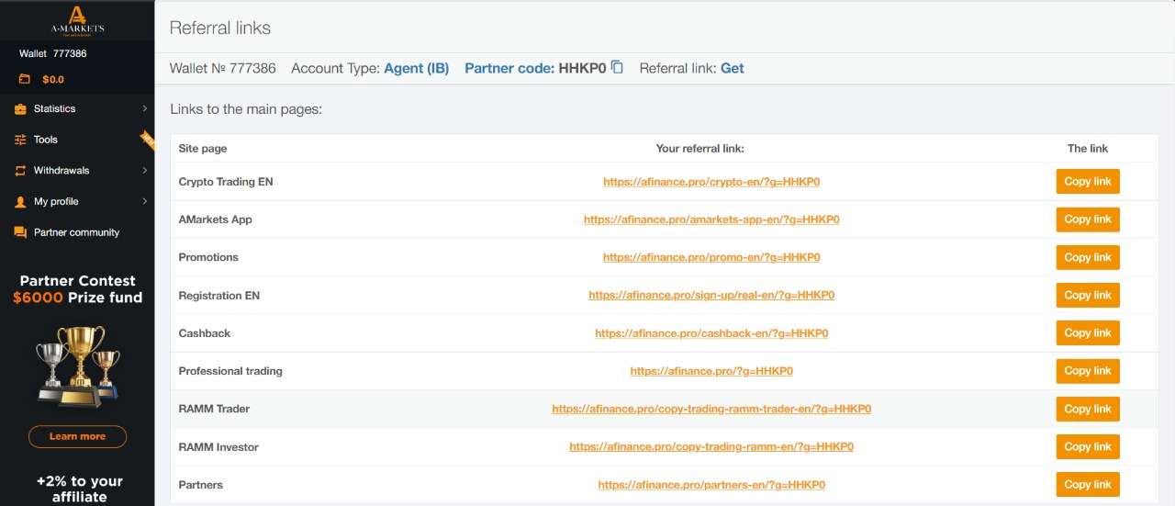The width and height of the screenshot is (1175, 506).
Task: Click the Partner community chat icon
Action: click(20, 233)
